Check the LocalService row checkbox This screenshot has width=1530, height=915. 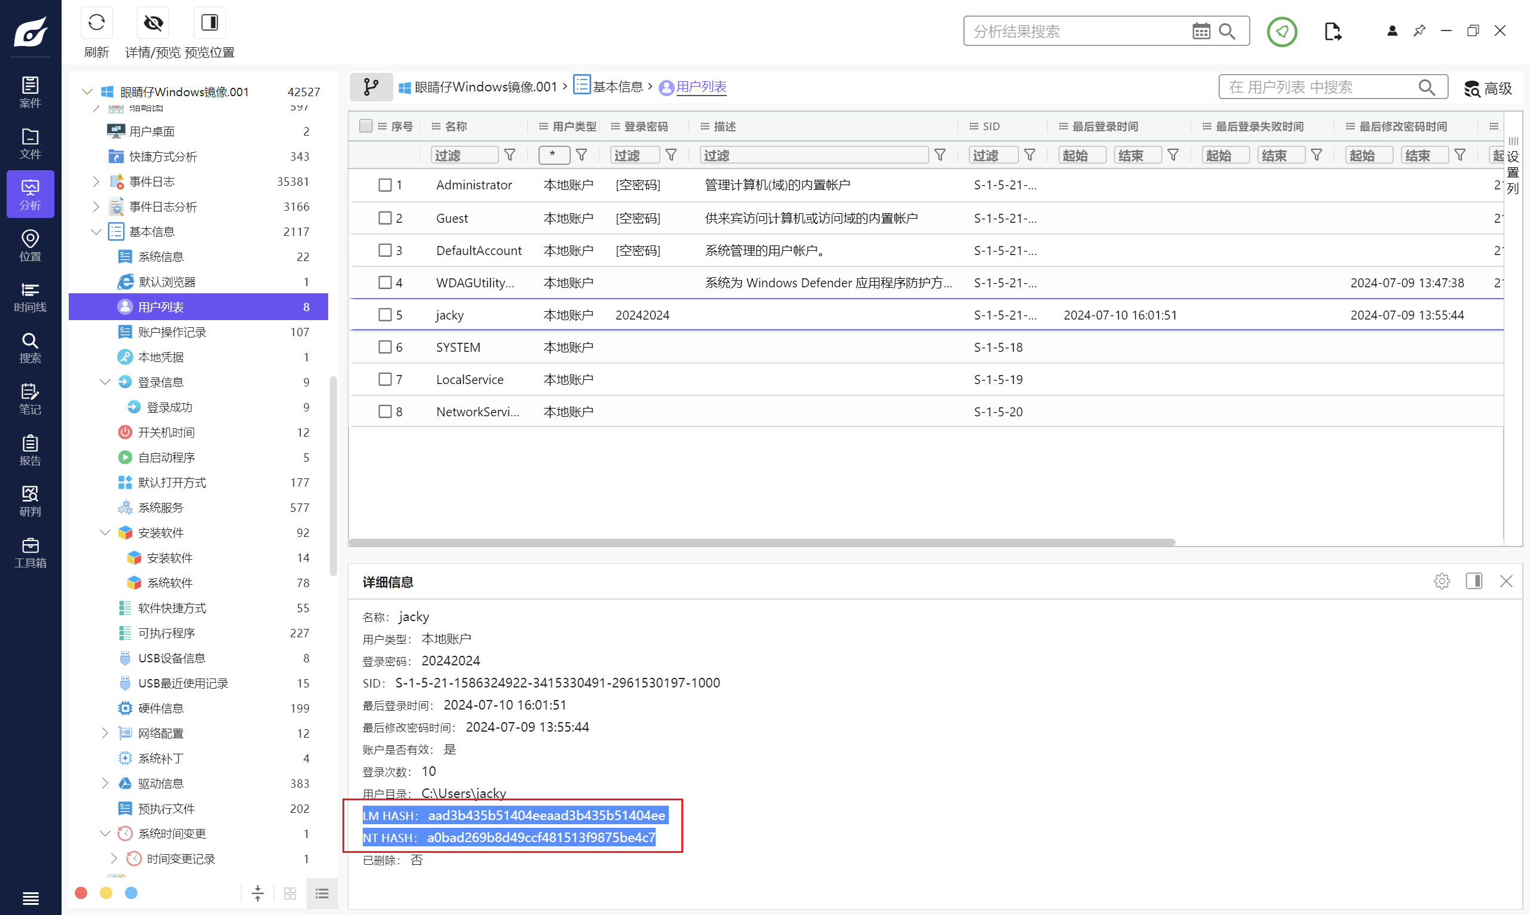(385, 379)
